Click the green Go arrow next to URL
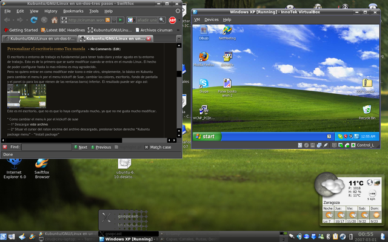The height and width of the screenshot is (242, 388). (x=121, y=20)
